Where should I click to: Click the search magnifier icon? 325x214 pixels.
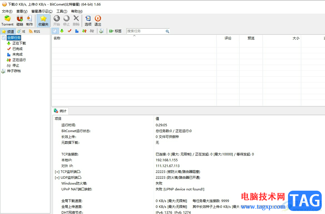tap(167, 31)
